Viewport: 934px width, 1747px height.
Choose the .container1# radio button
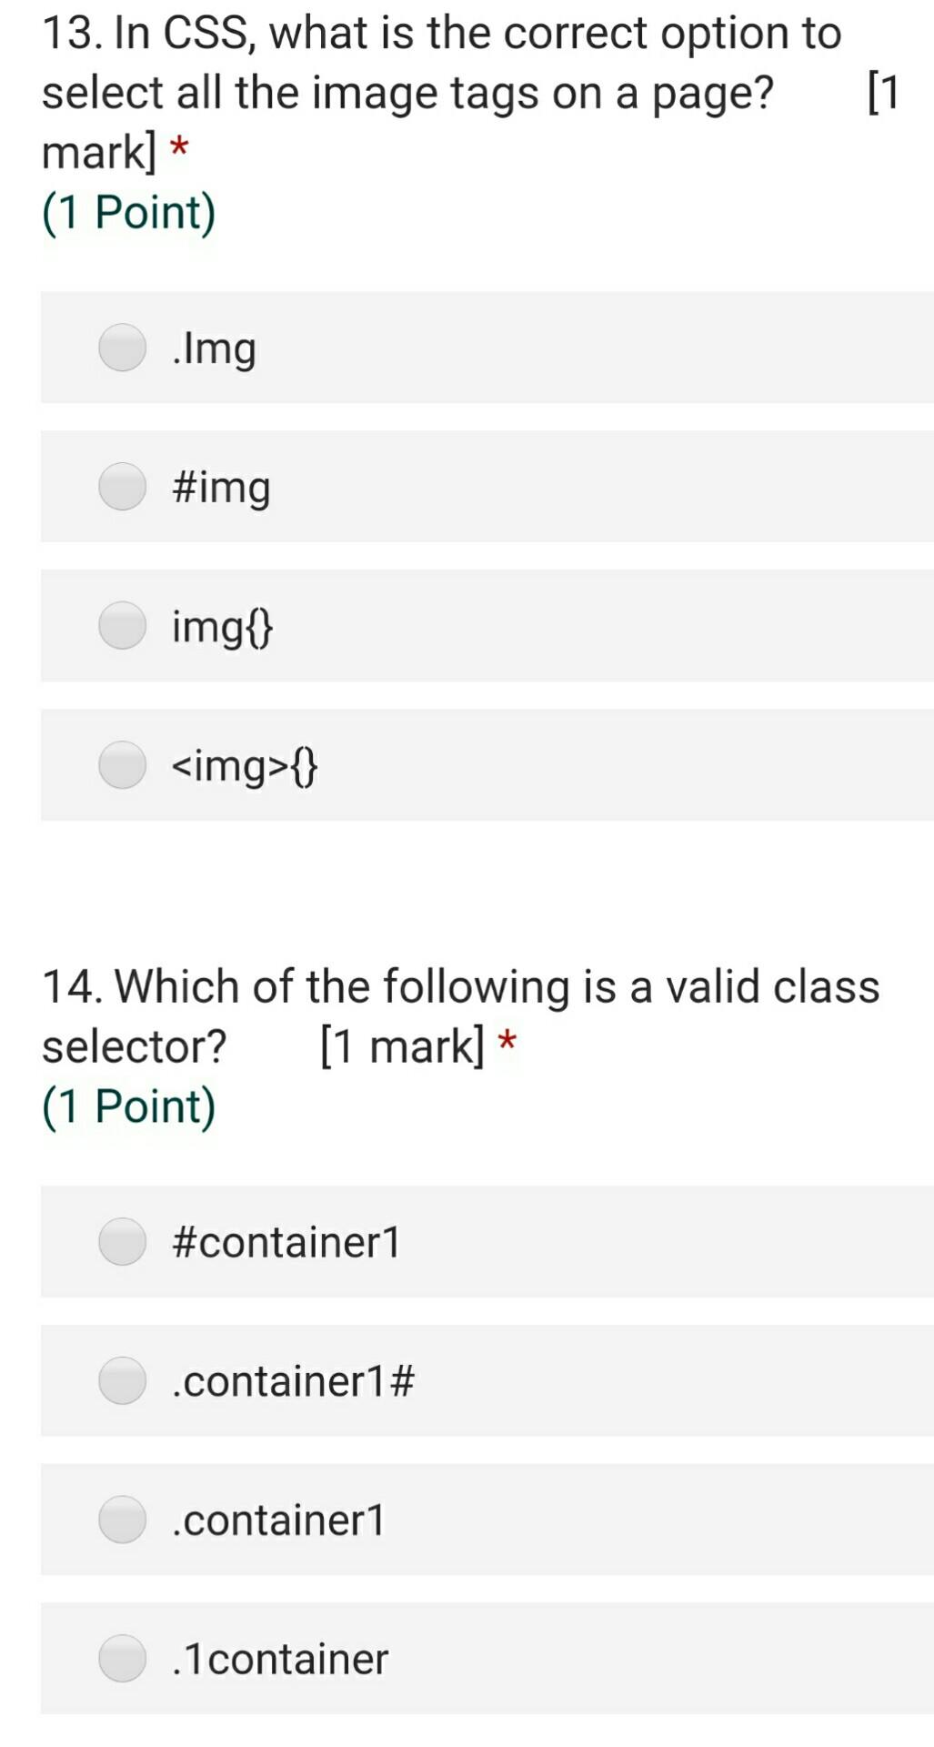(x=123, y=1380)
